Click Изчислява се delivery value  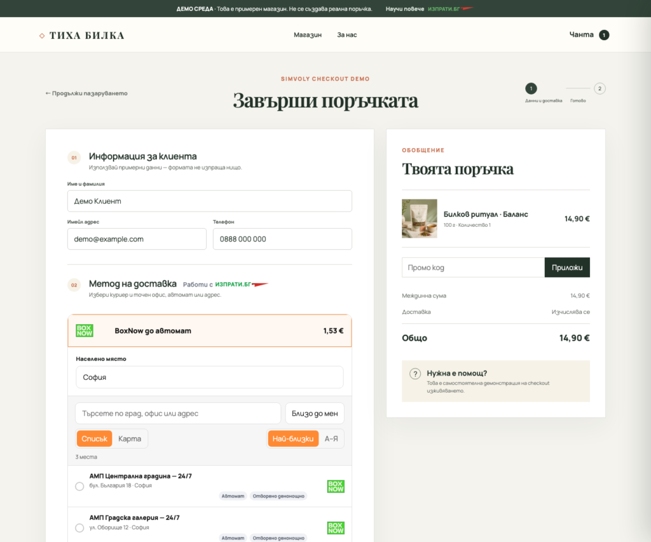tap(570, 312)
